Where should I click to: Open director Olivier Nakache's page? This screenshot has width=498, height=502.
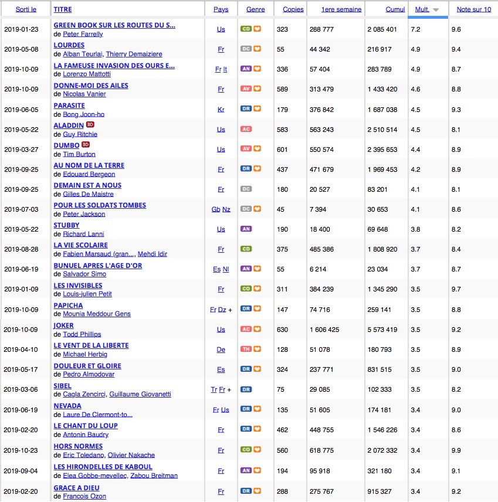131,455
